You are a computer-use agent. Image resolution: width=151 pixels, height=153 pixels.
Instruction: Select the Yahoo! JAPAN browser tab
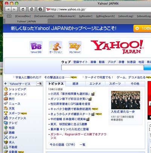point(26,21)
